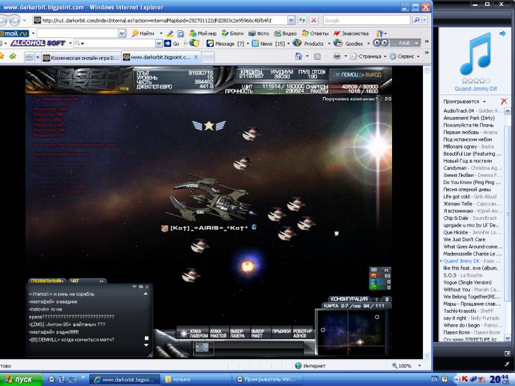Image resolution: width=515 pixels, height=386 pixels.
Task: Click the IE Refresh button
Action: tap(302, 21)
